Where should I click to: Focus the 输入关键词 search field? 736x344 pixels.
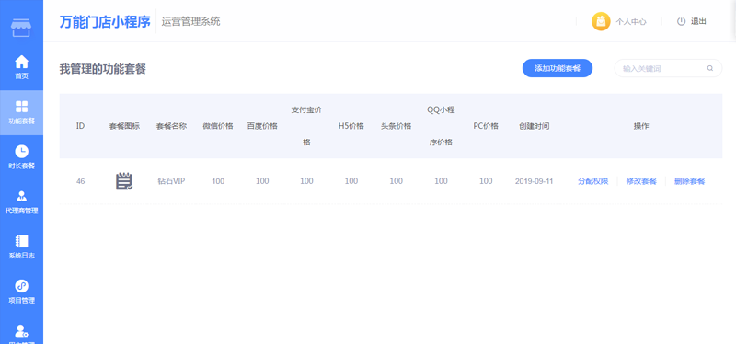coord(668,68)
